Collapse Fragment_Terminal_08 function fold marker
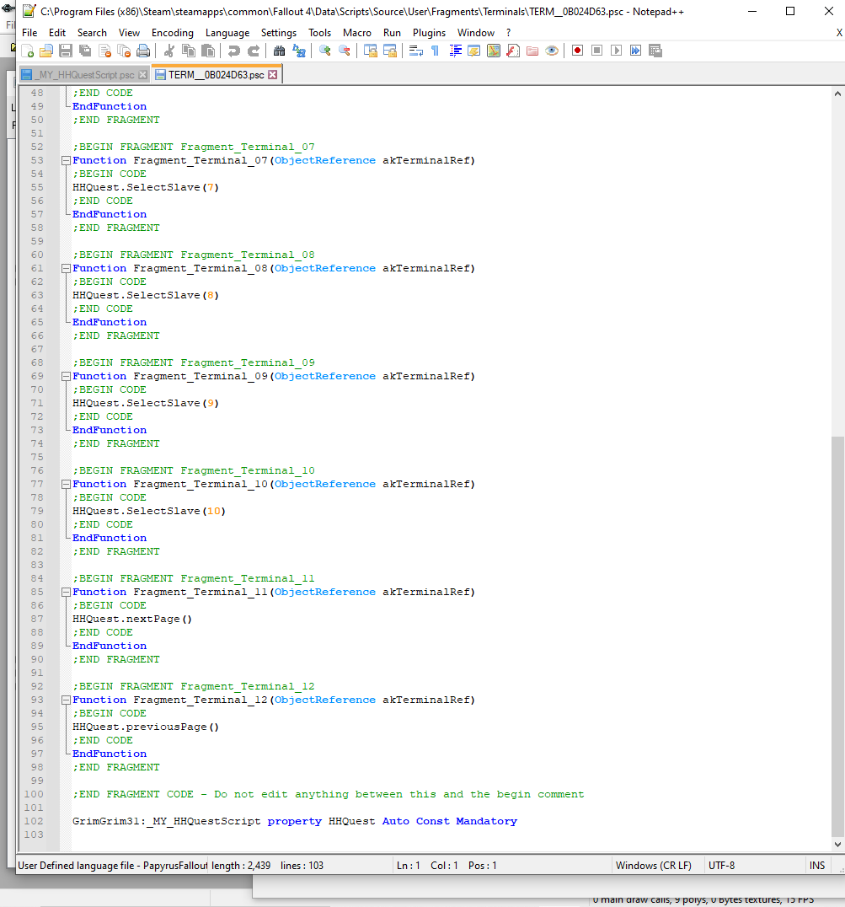 (x=66, y=268)
